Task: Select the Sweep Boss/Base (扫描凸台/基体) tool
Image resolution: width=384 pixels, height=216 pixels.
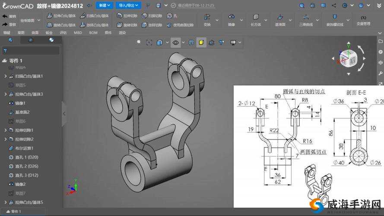Action: [x=94, y=16]
